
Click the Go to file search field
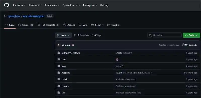(x=165, y=35)
